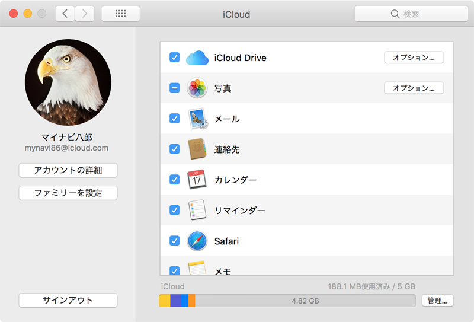Viewport: 474px width, 322px height.
Task: Click the iCloud window title
Action: click(x=236, y=14)
